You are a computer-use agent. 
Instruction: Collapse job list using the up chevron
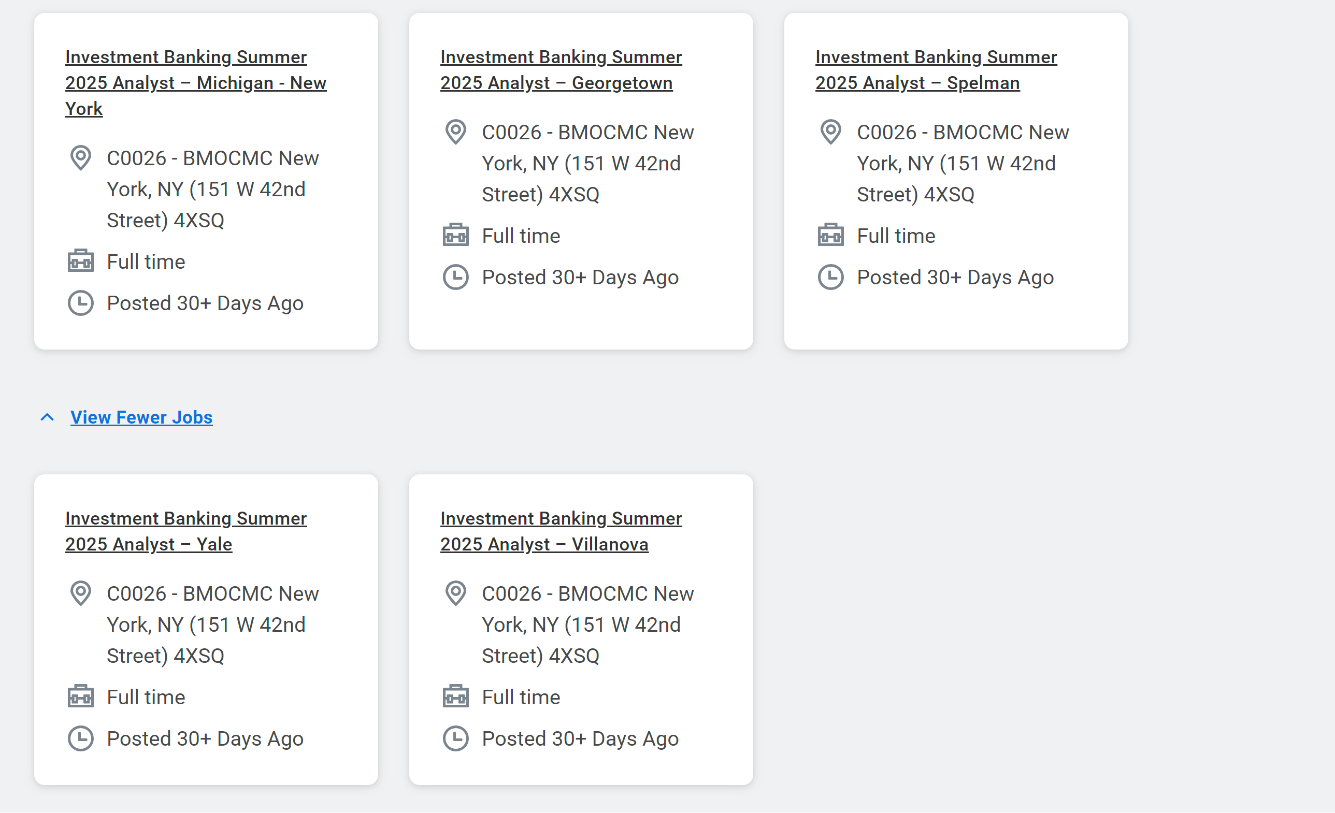47,417
